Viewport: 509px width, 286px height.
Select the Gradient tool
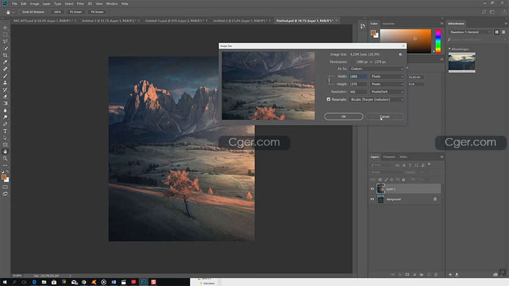(x=5, y=103)
